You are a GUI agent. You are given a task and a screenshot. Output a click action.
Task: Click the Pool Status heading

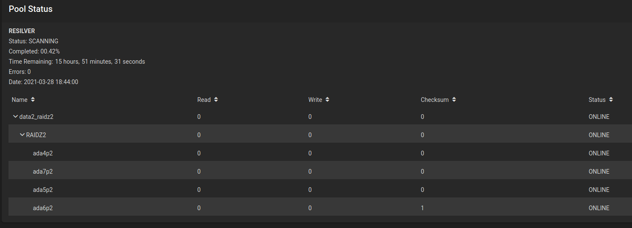click(31, 9)
